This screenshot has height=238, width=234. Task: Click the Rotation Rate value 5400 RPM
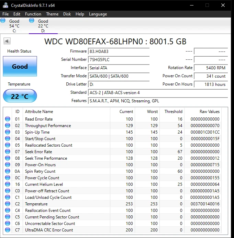[211, 68]
